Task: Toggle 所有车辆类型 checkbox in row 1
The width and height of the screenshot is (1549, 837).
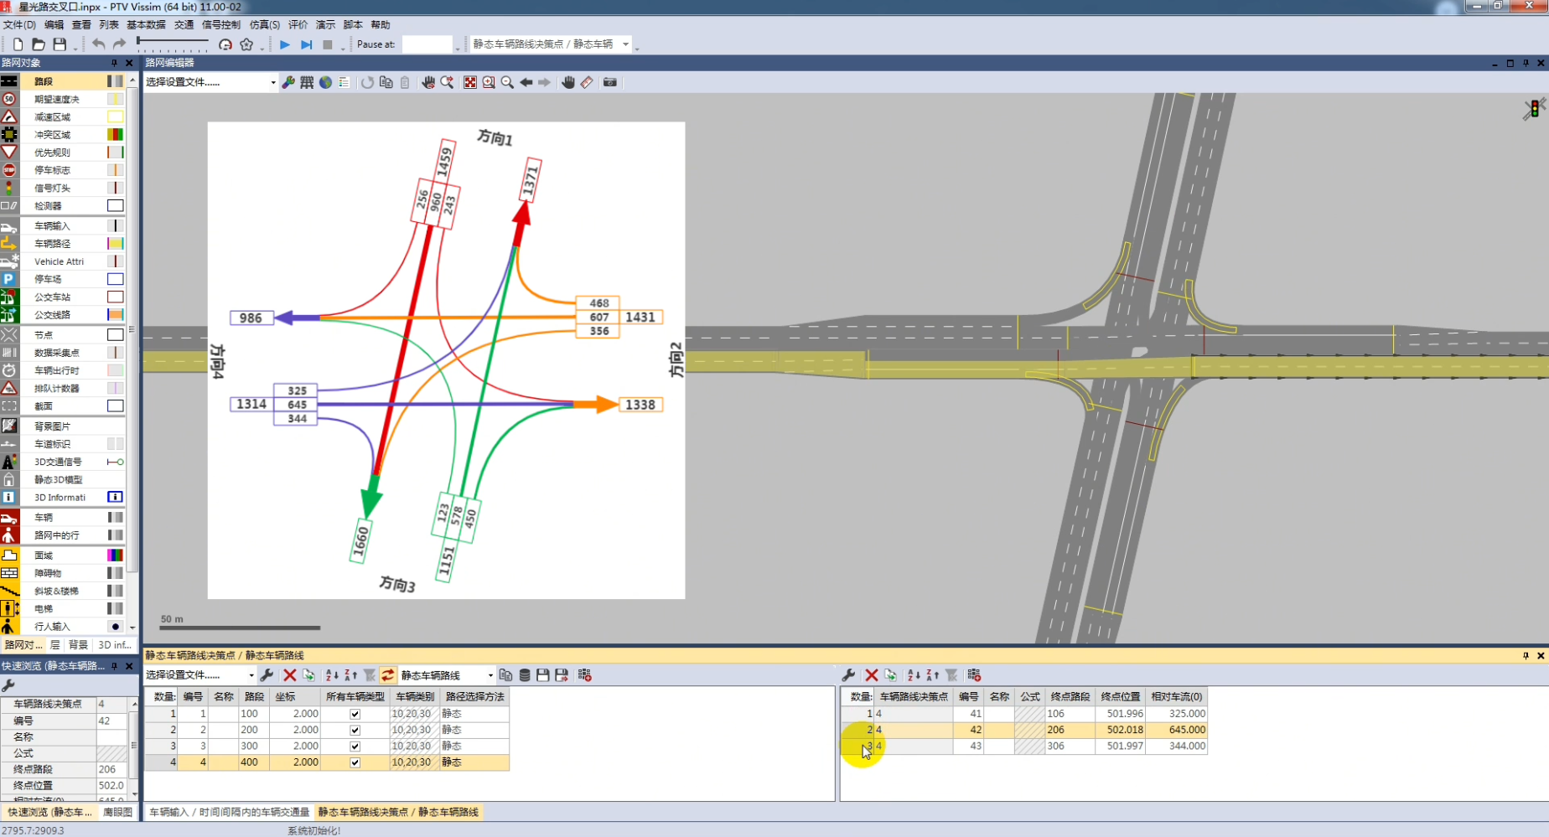Action: (x=355, y=714)
